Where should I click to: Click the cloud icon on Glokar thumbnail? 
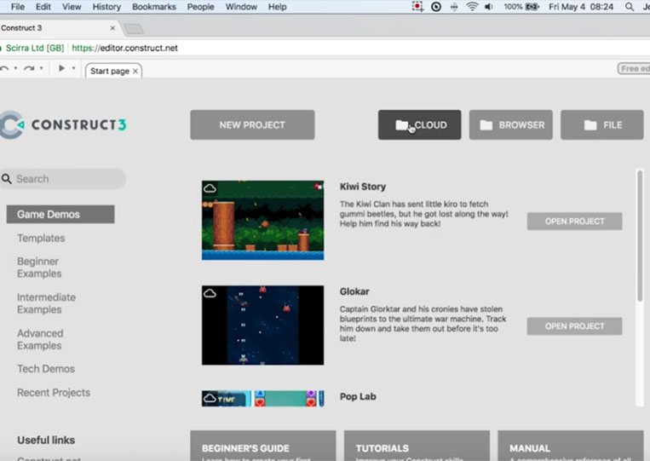pos(210,293)
